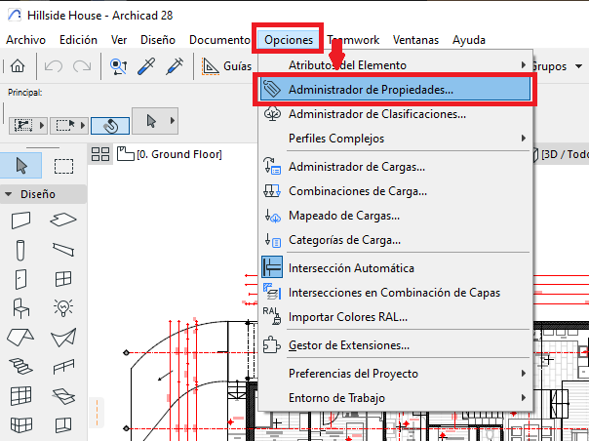This screenshot has width=589, height=441.
Task: Click the Guías toolbar button
Action: (x=226, y=66)
